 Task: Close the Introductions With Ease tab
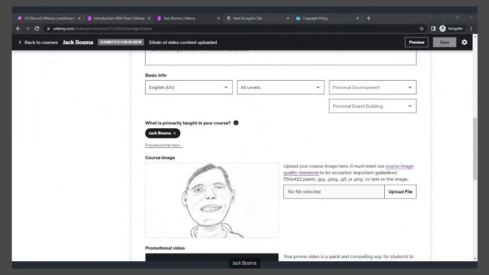[x=149, y=18]
